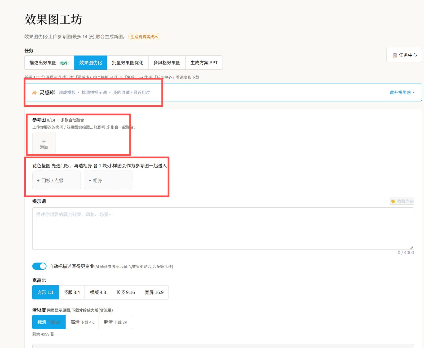Add a 门板 / 点缀 pattern sample
The width and height of the screenshot is (424, 348).
(x=56, y=180)
